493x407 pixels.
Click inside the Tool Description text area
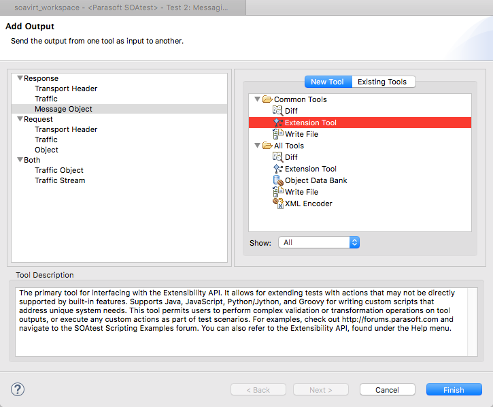[x=241, y=322]
